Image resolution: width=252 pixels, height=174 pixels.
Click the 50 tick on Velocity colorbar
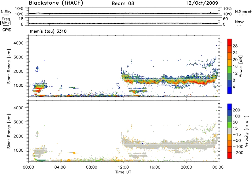[x=235, y=122]
